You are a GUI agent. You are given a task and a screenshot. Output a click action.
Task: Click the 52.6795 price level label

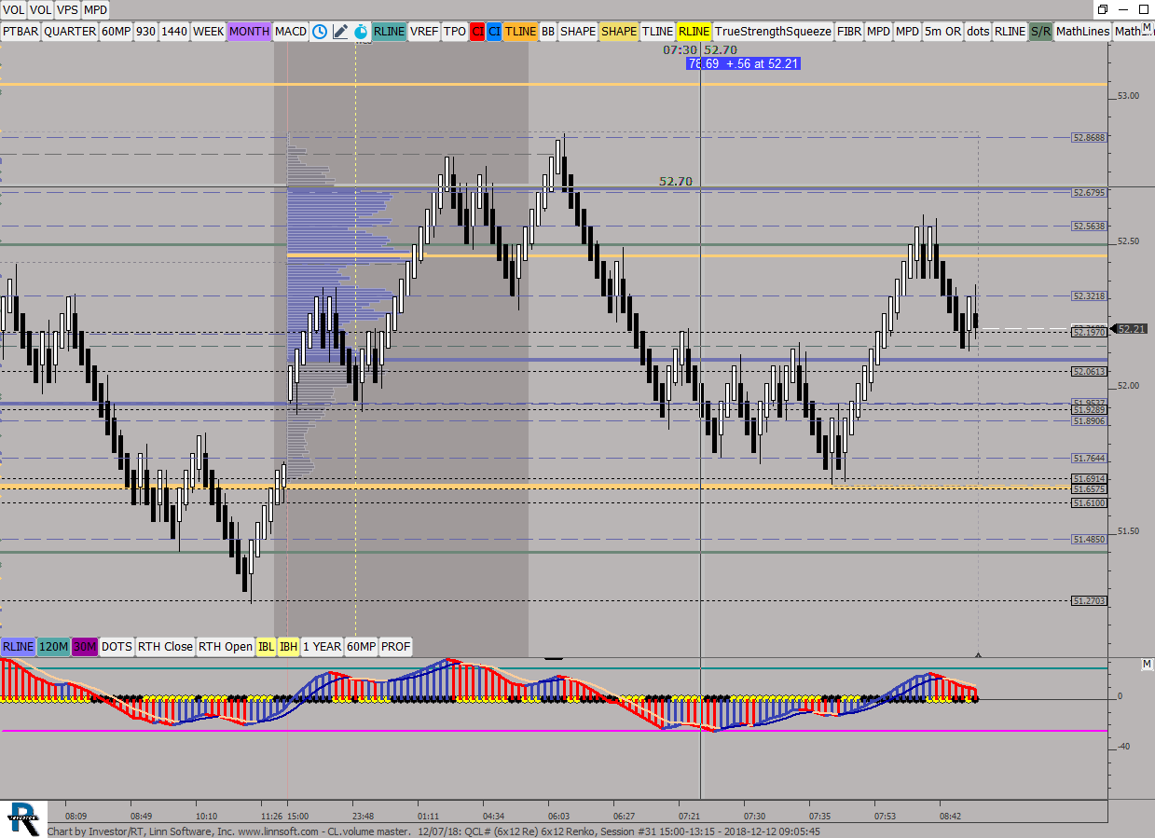tap(1089, 193)
